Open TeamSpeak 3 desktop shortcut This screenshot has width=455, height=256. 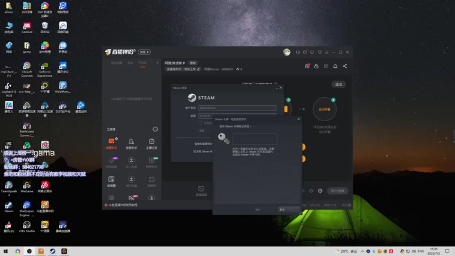click(9, 189)
